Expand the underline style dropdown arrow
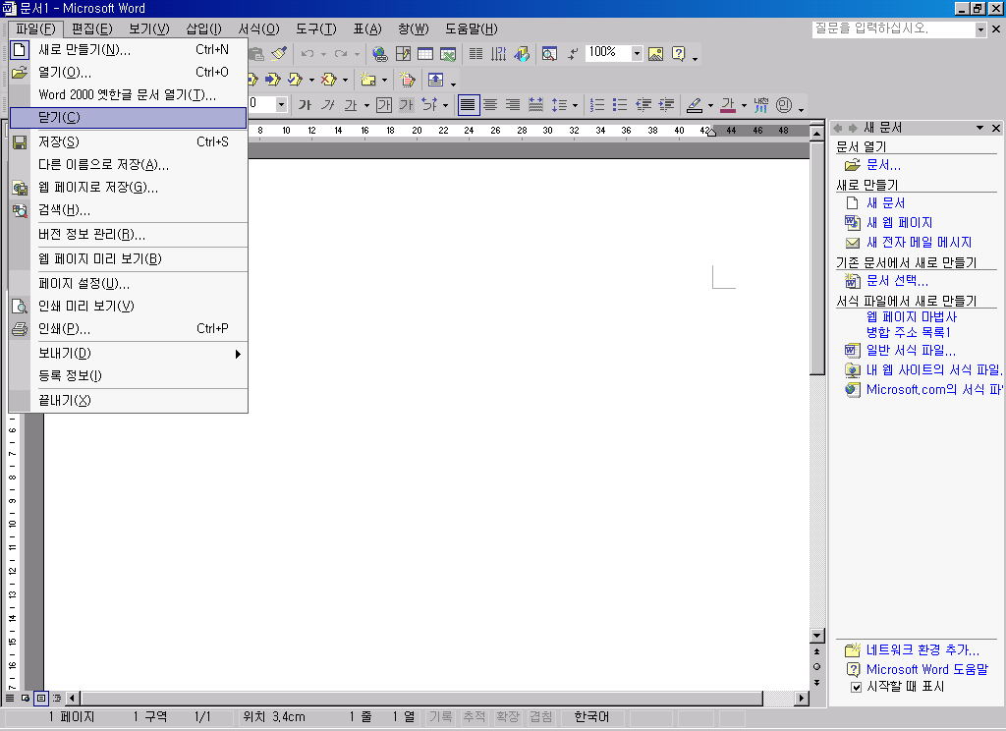Image resolution: width=1006 pixels, height=731 pixels. pyautogui.click(x=366, y=105)
